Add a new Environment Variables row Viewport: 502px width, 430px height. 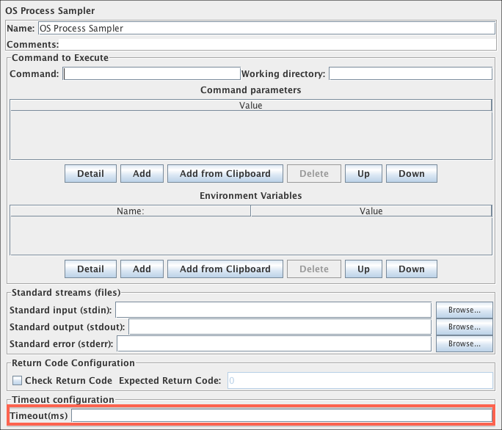tap(142, 269)
